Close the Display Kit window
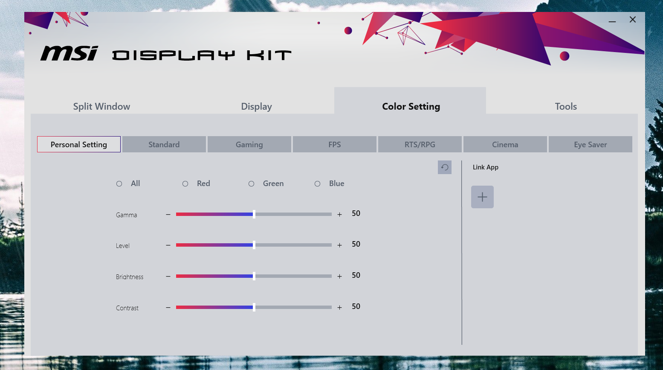Image resolution: width=663 pixels, height=370 pixels. (x=633, y=20)
